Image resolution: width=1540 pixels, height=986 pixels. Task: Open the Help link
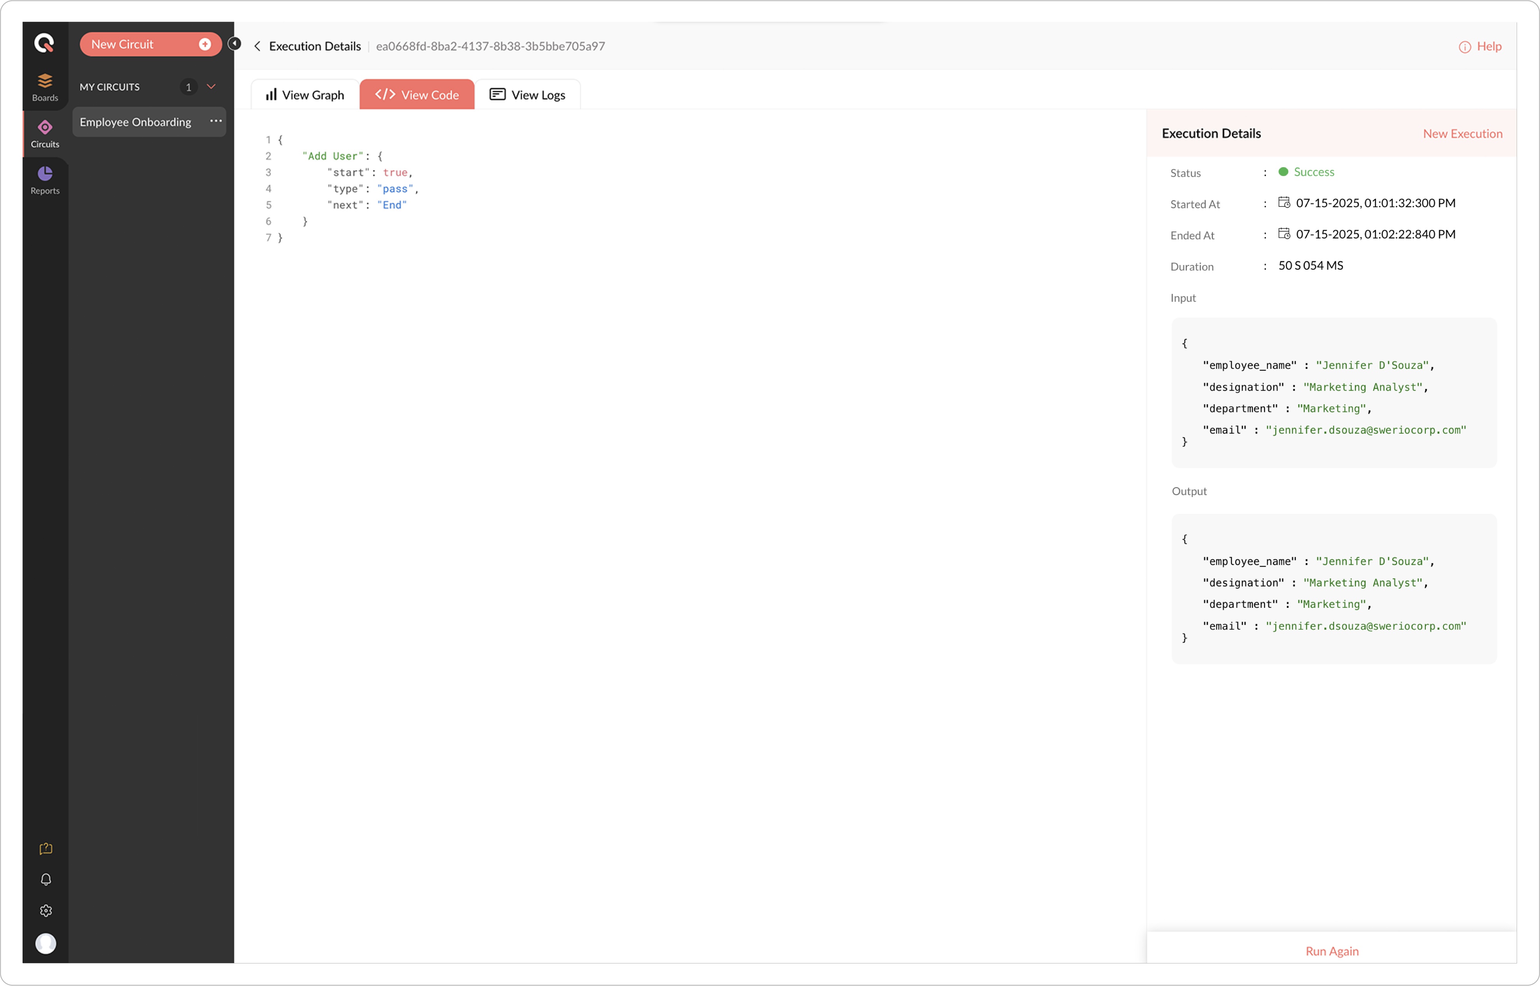[1480, 46]
